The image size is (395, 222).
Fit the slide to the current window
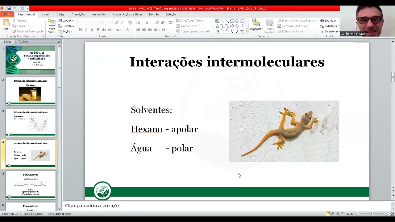392,214
